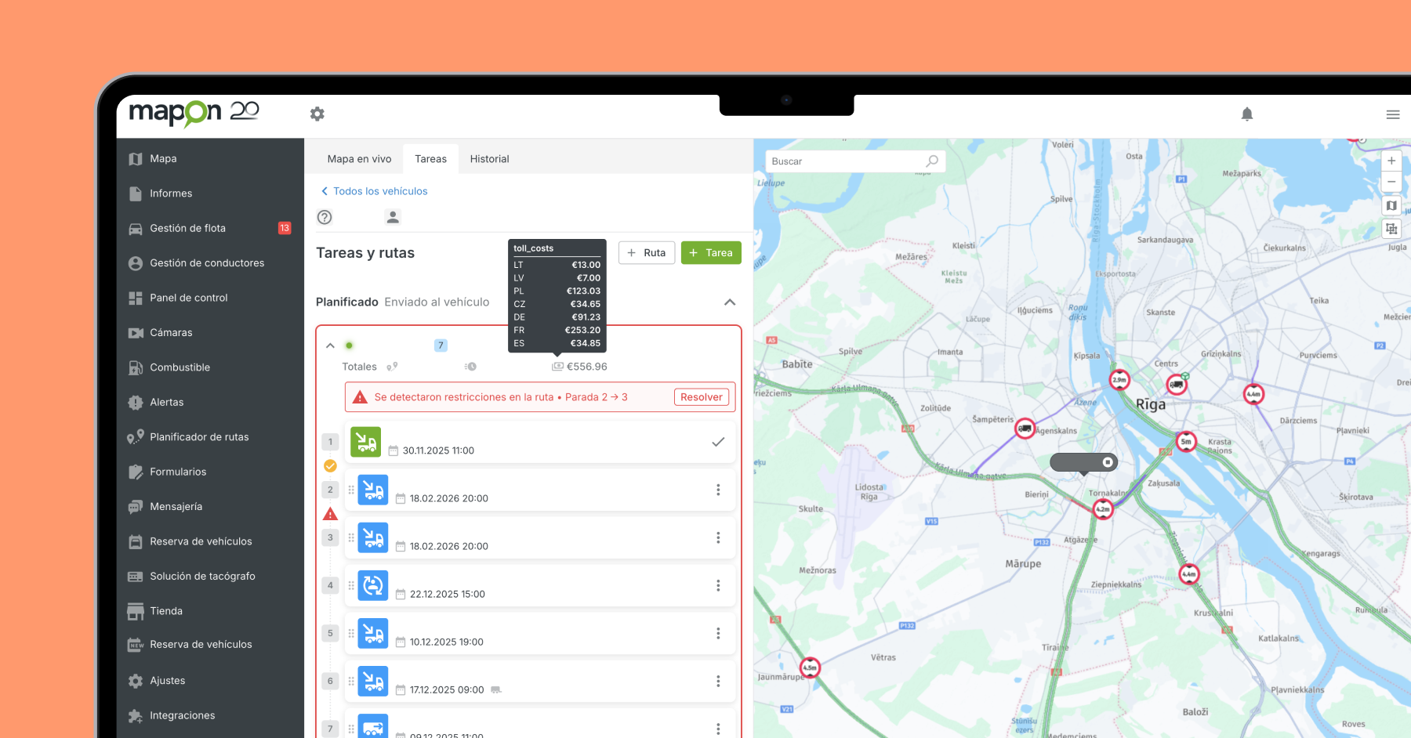The height and width of the screenshot is (738, 1411).
Task: Open options menu for stop 3 task
Action: pyautogui.click(x=718, y=537)
